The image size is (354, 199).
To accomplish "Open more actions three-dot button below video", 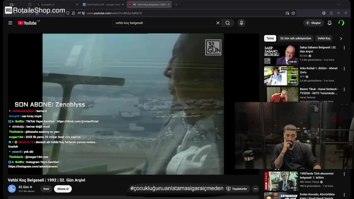I will click(x=256, y=189).
